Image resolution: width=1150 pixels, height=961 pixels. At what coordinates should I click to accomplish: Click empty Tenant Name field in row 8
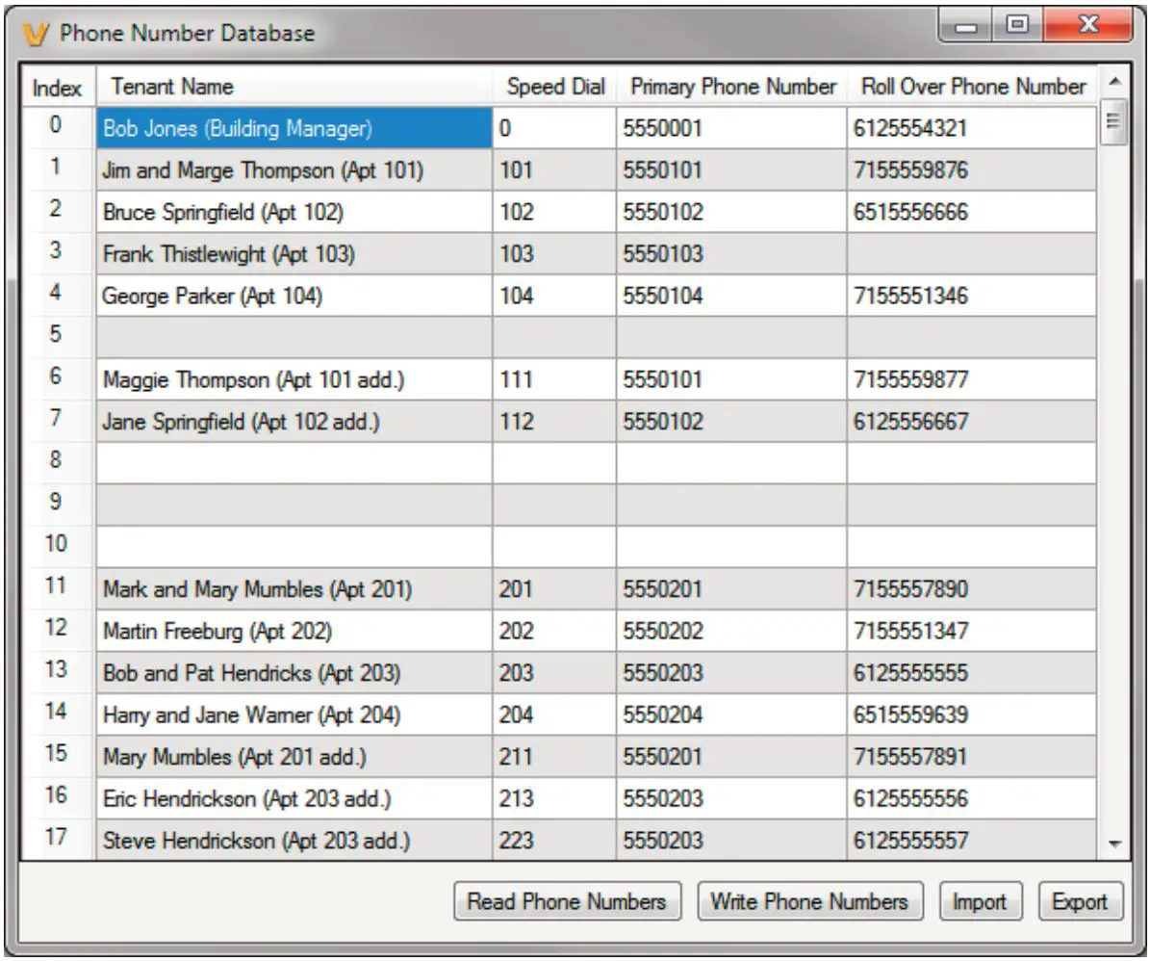coord(294,463)
